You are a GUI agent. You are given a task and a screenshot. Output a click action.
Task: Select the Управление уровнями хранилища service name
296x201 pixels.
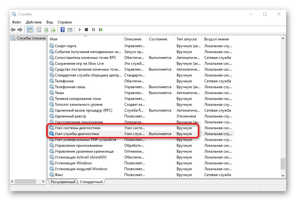[x=84, y=151]
